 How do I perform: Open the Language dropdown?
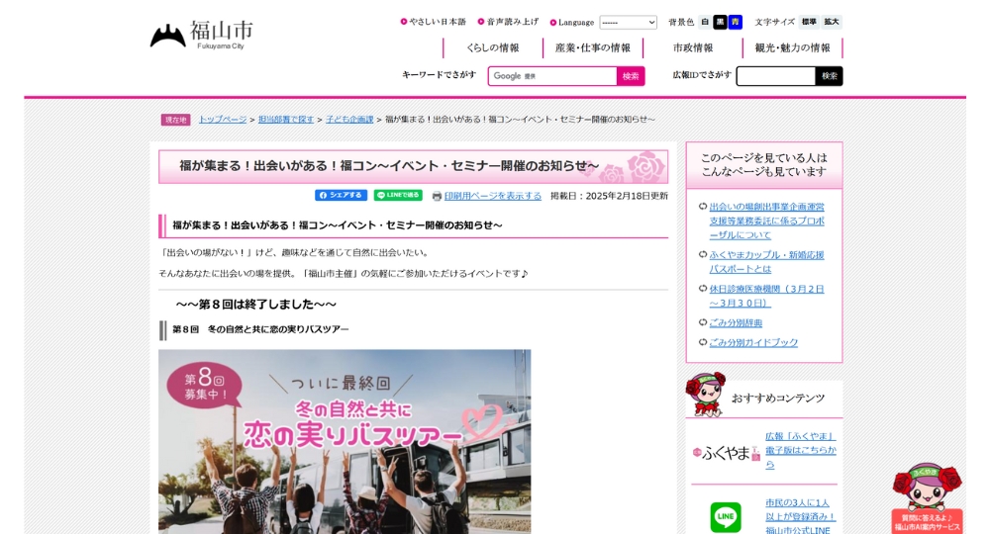[x=628, y=22]
